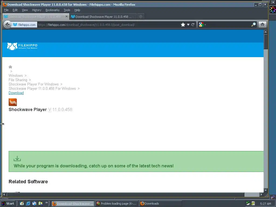Expand the quick launch overflow chevron

(x=46, y=203)
